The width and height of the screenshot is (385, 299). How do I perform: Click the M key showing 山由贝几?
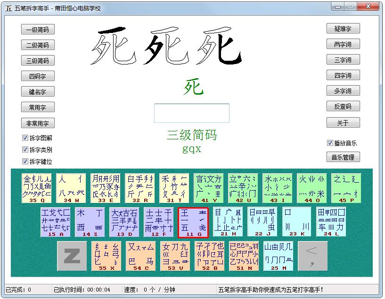tap(279, 257)
